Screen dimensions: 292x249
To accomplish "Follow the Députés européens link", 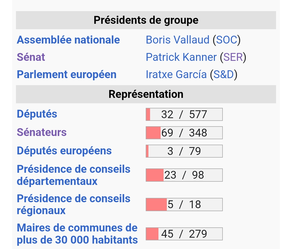I will point(64,151).
